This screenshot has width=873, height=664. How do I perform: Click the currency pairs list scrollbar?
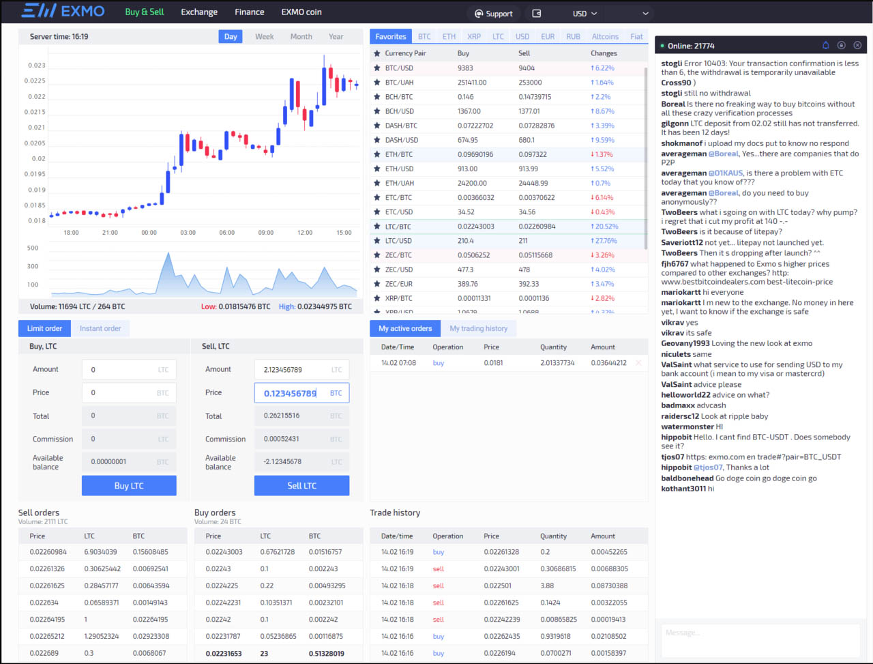(x=645, y=157)
